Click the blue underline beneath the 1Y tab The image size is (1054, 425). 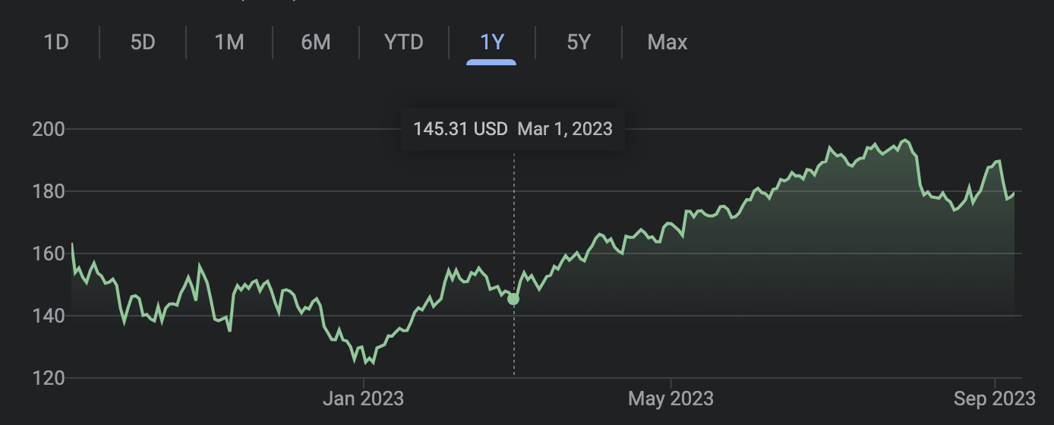491,61
